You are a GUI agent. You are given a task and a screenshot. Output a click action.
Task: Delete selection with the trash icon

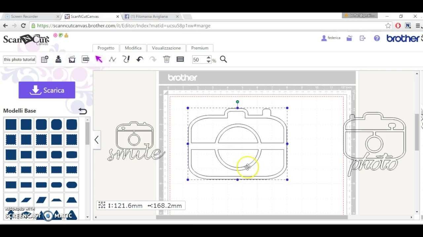167,59
